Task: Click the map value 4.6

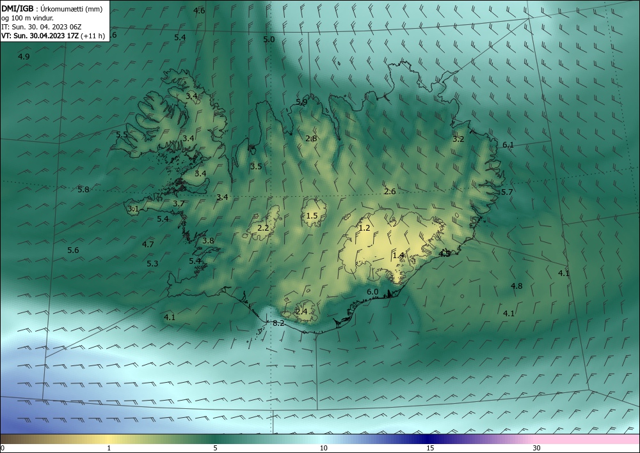Action: tap(199, 11)
